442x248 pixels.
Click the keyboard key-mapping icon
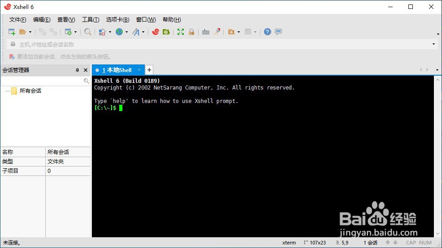(206, 32)
